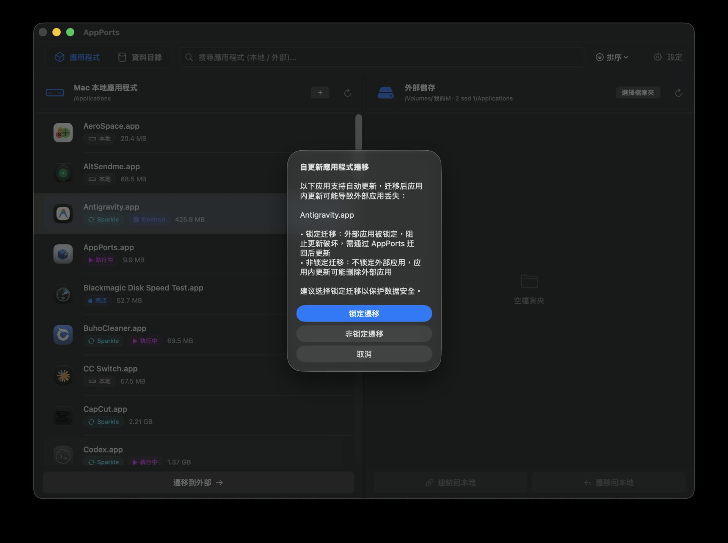Click the BuhoCleaner.app icon
This screenshot has width=728, height=543.
coord(63,335)
